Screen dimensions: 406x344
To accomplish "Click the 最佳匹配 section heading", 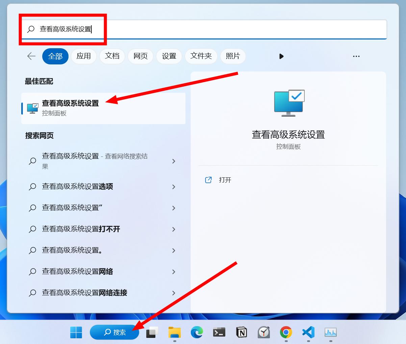I will coord(39,81).
